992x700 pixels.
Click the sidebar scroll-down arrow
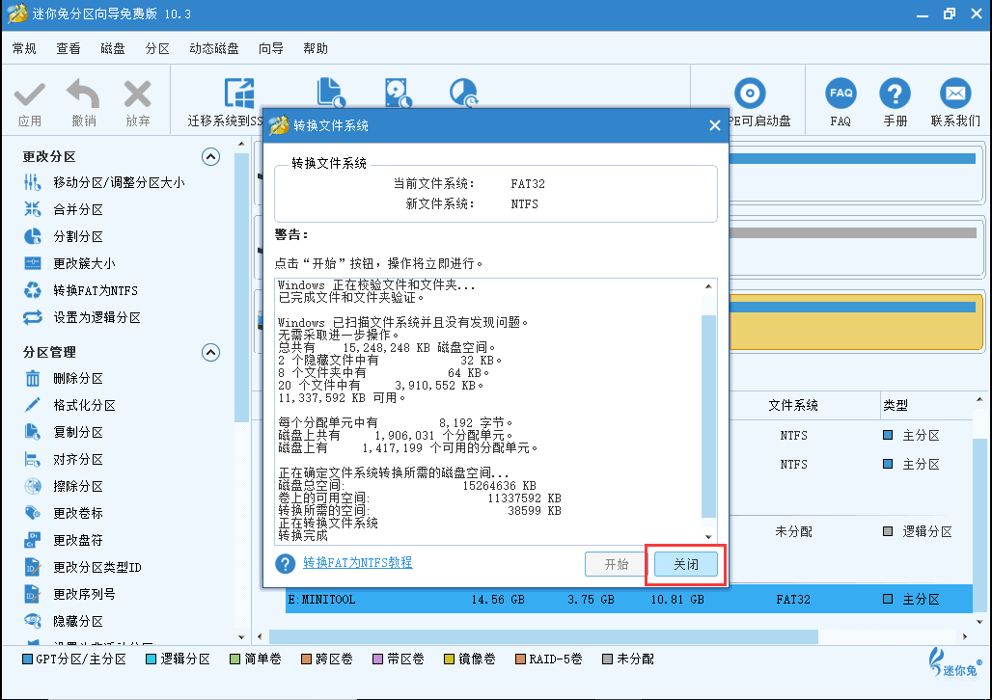(241, 636)
